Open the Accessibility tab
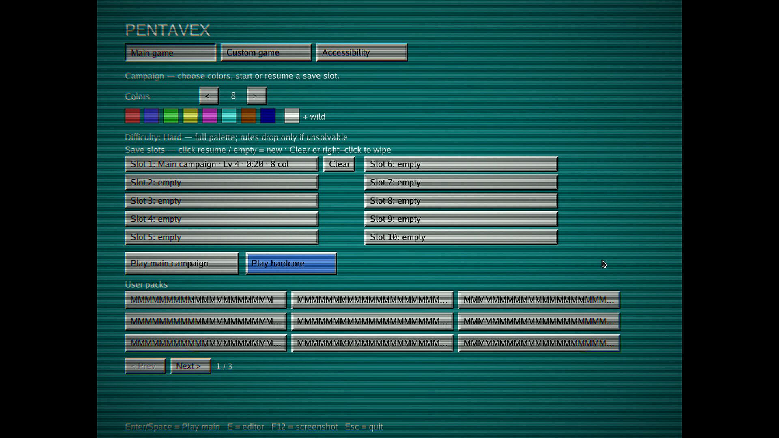Screen dimensions: 779x438 click(x=362, y=53)
